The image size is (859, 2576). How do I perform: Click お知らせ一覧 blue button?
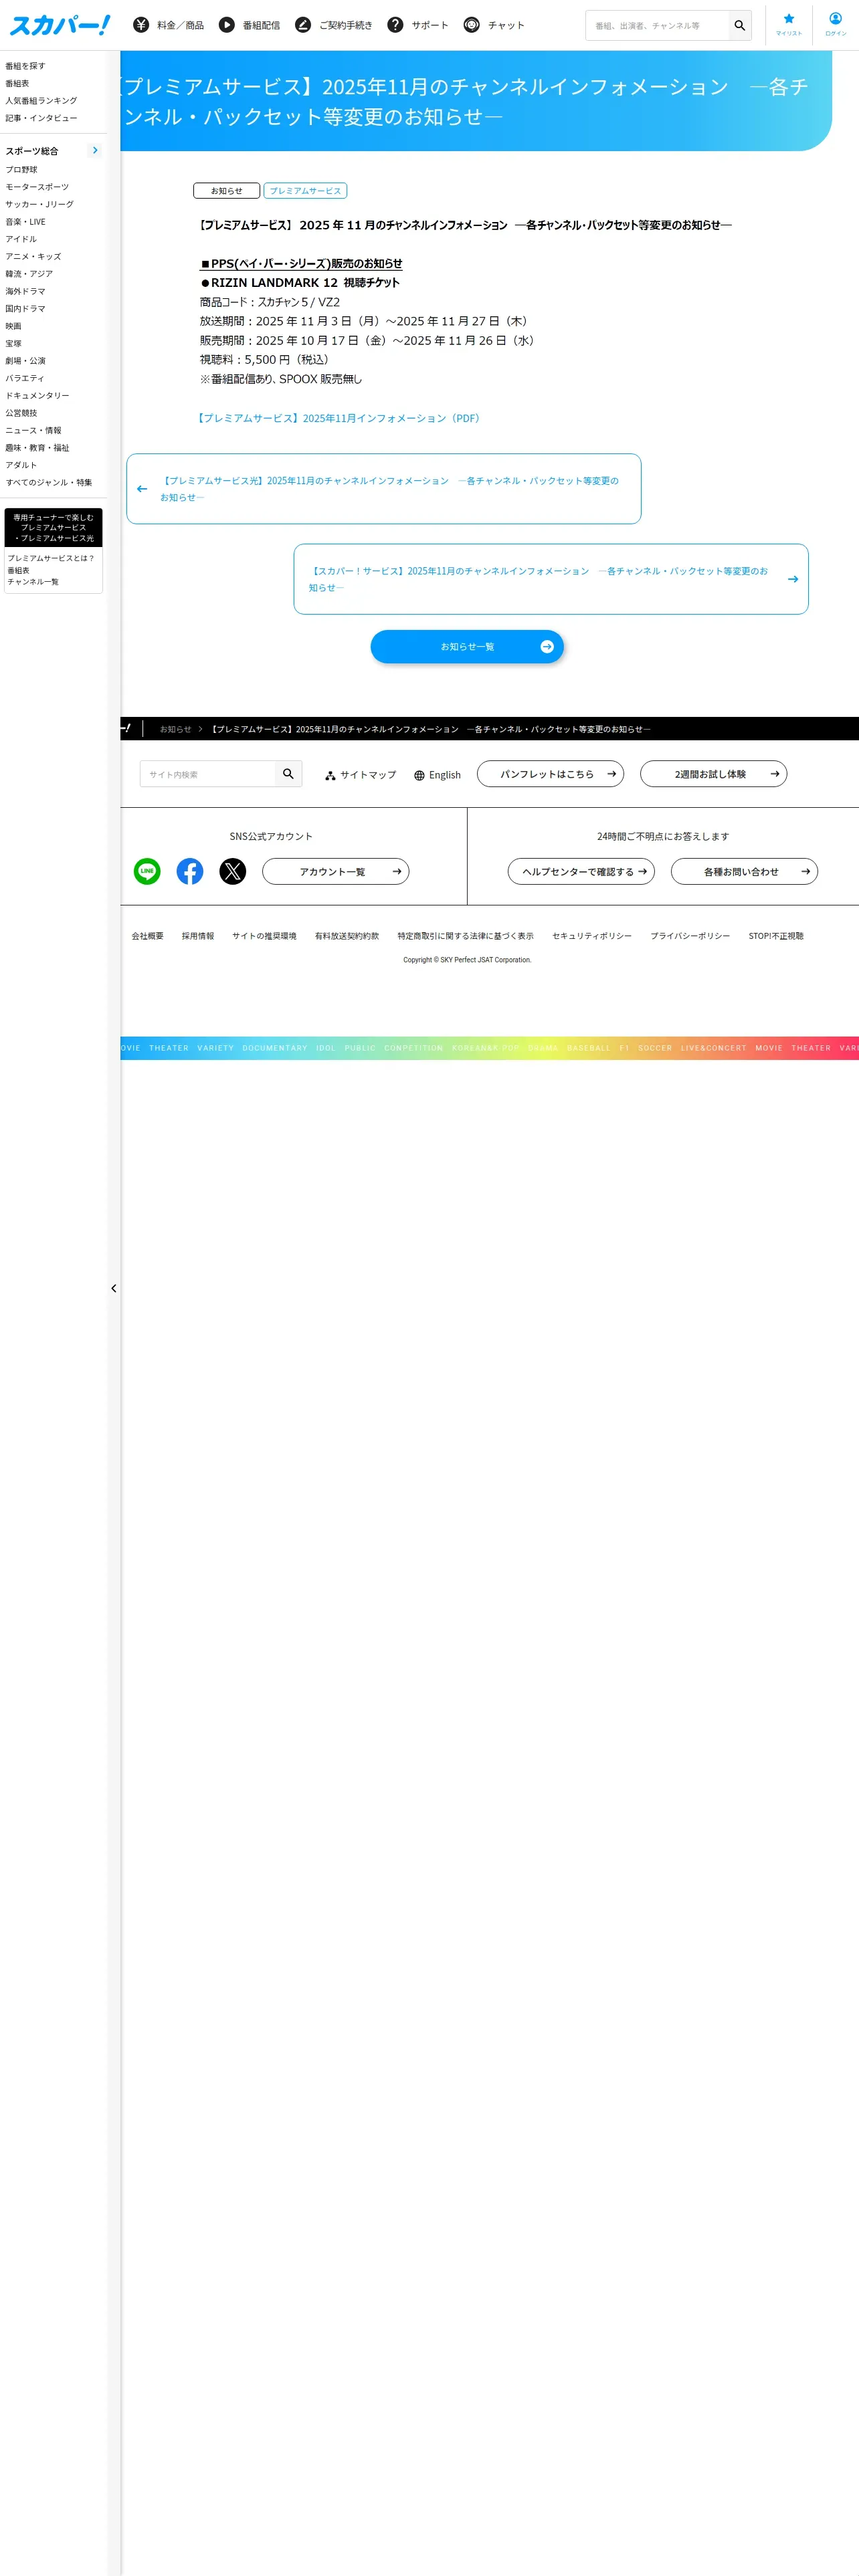pos(467,647)
